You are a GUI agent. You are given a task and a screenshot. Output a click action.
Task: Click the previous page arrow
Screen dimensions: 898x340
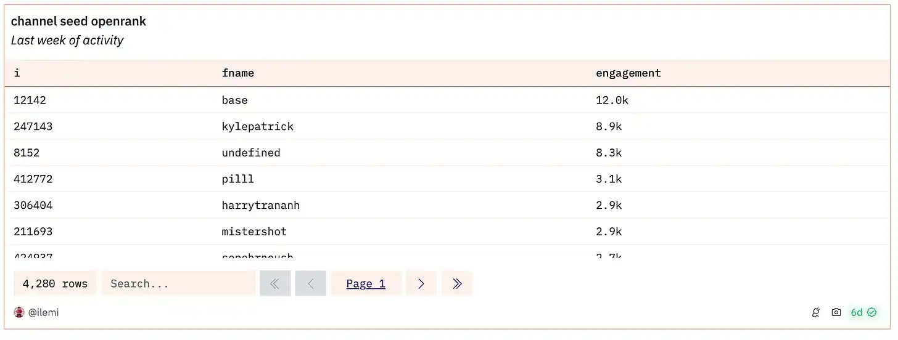point(311,283)
